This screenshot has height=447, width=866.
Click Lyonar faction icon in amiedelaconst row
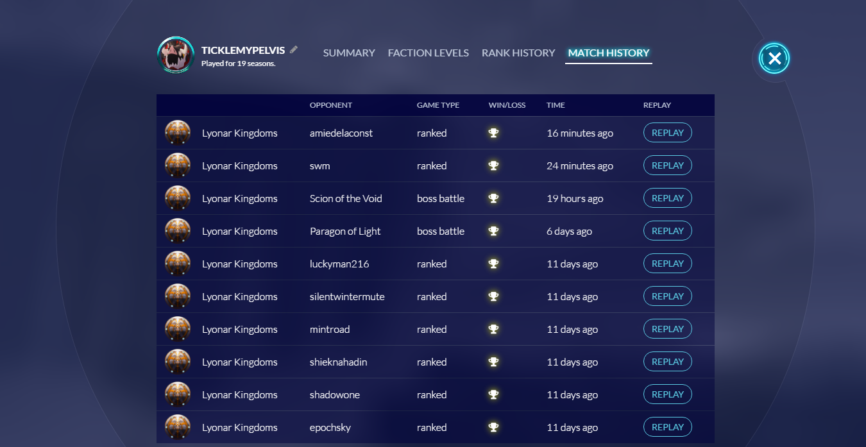point(178,133)
